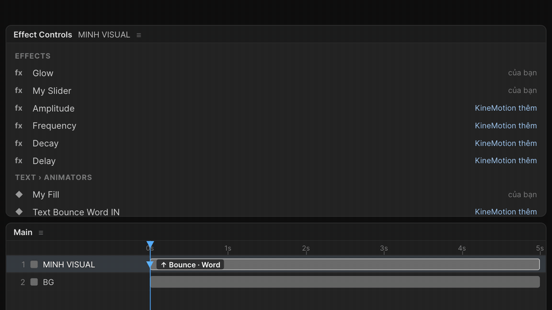Click the Bounce · Word marker on the clip

click(x=190, y=265)
